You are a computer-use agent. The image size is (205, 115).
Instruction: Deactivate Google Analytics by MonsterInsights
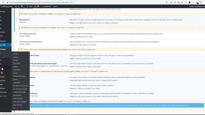click(64, 66)
